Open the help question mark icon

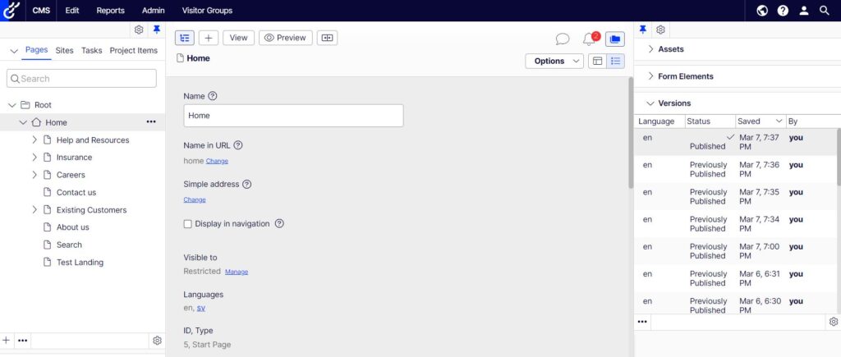point(783,11)
